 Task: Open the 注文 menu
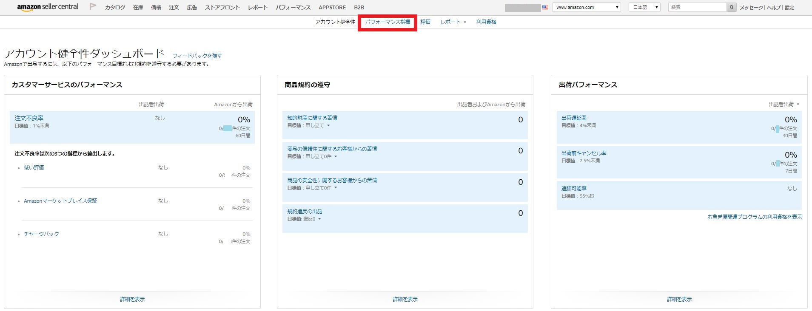click(x=174, y=8)
